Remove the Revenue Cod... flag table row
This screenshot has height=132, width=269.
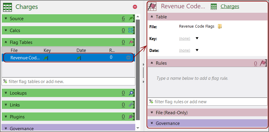coord(128,58)
